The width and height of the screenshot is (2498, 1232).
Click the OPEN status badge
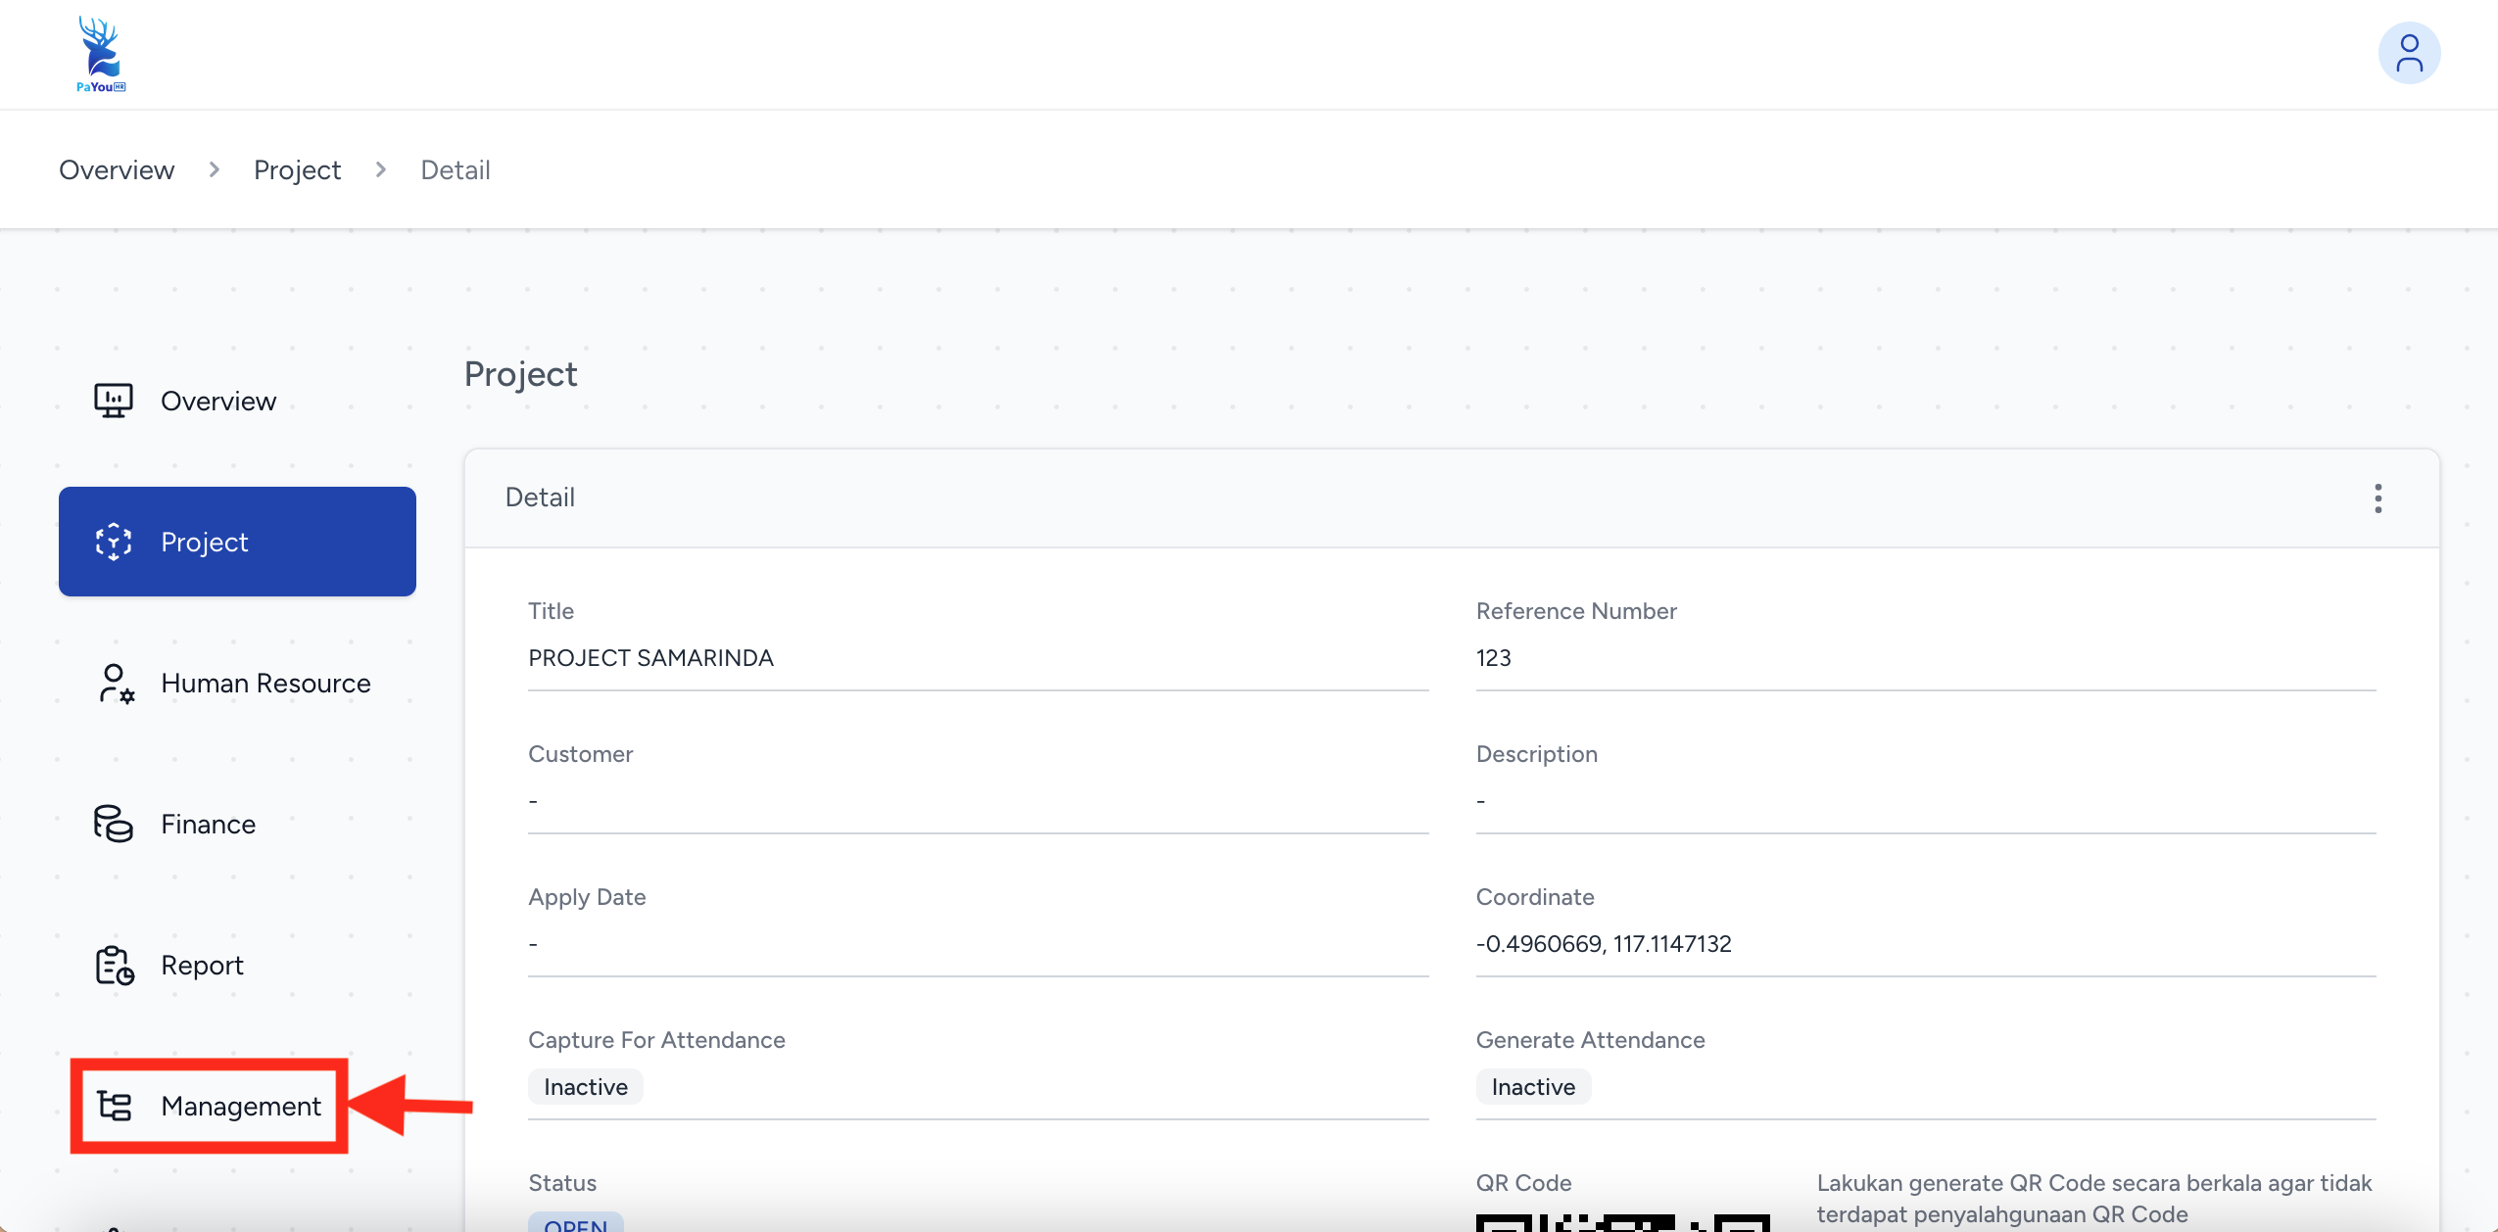(x=575, y=1224)
